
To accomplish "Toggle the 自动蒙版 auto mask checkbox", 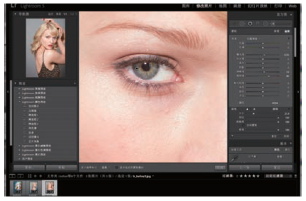I will (243, 125).
